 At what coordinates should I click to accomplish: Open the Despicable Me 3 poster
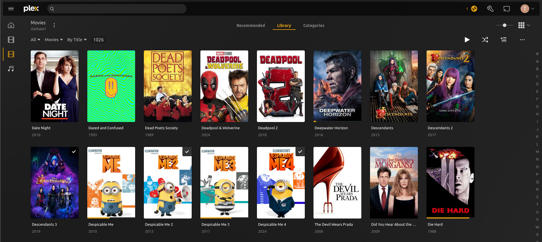pos(224,183)
